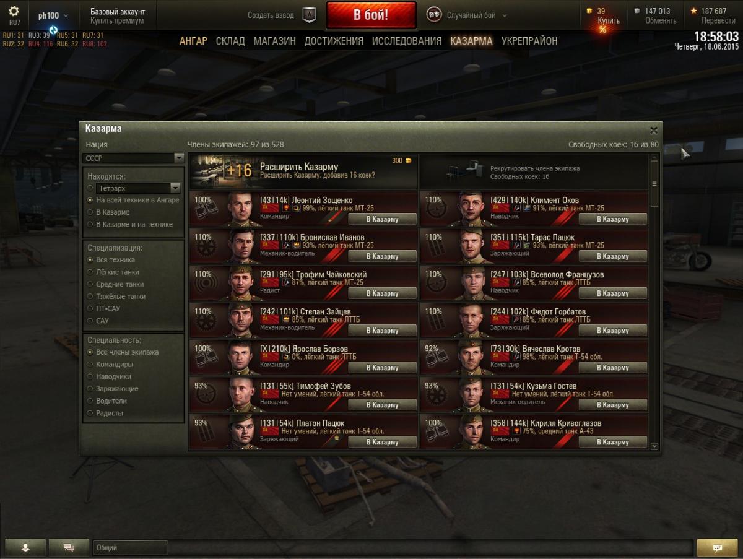Screen dimensions: 743x559
Task: Send Климент Оков В Казарму
Action: coord(612,219)
